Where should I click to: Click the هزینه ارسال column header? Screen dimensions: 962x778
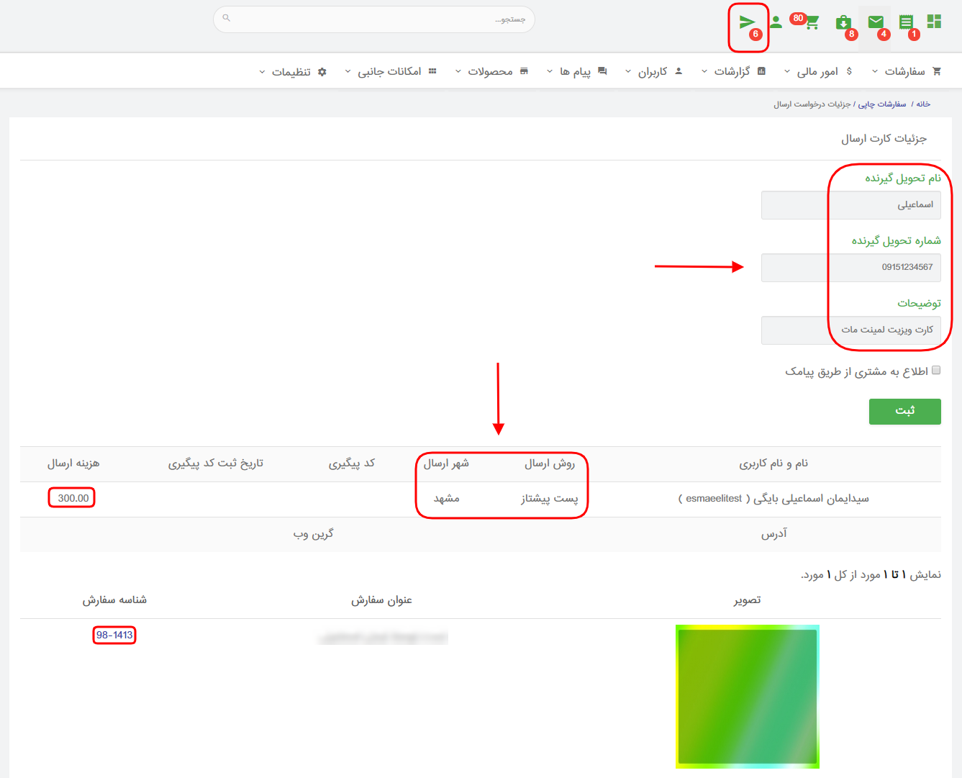click(73, 463)
